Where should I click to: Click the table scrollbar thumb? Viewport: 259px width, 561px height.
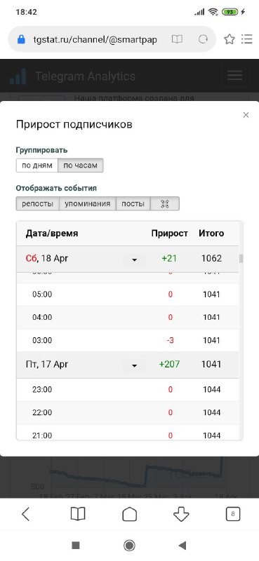coord(241,258)
